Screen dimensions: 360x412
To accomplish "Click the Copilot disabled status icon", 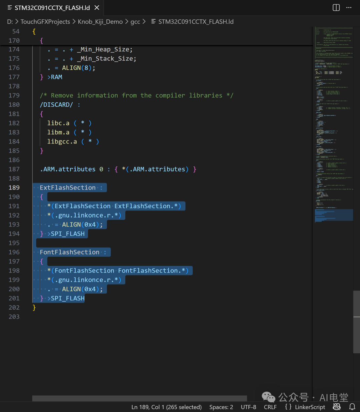I will pos(337,407).
